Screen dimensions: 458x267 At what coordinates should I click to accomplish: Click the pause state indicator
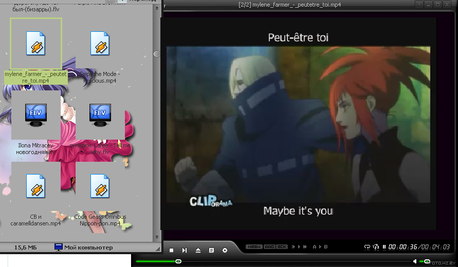[x=384, y=247]
